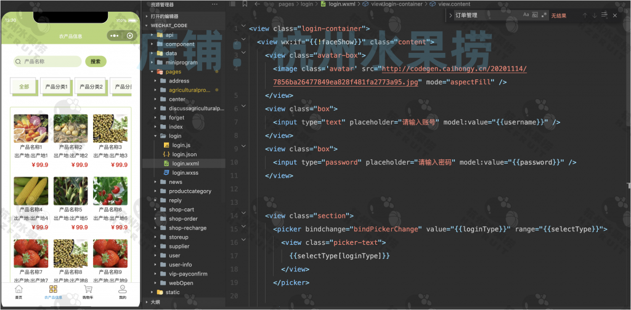The width and height of the screenshot is (631, 310).
Task: Expand the 大纲 outline section
Action: click(x=155, y=302)
